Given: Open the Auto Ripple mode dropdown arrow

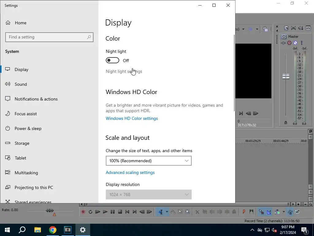Looking at the screenshot, I should pyautogui.click(x=283, y=212).
